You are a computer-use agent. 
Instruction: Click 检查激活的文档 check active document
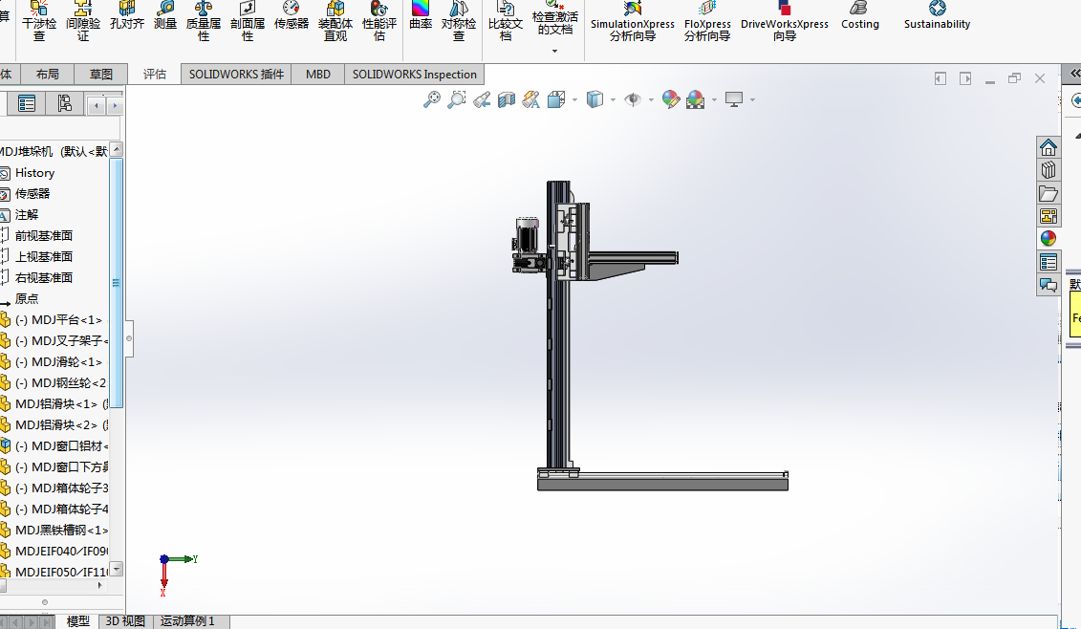pos(555,18)
